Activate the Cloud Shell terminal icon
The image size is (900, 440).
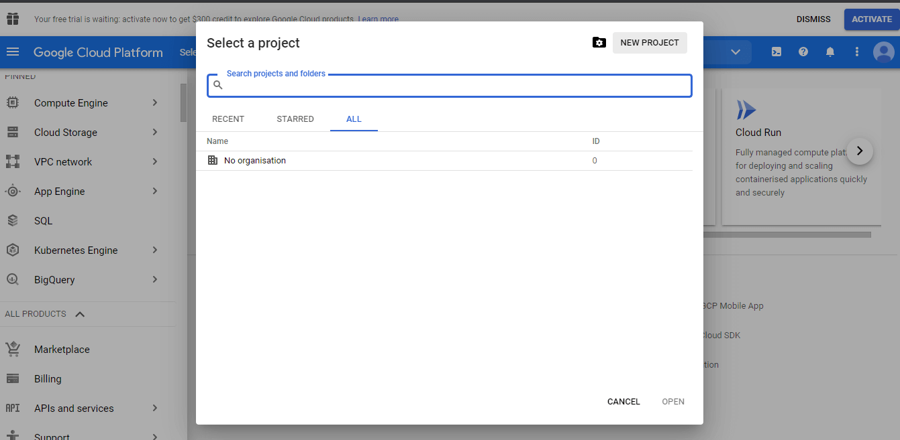tap(776, 52)
